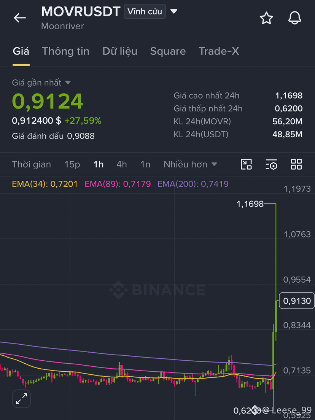Screen dimensions: 315x420
Task: Tap the current price tag 0,9130
Action: 297,301
